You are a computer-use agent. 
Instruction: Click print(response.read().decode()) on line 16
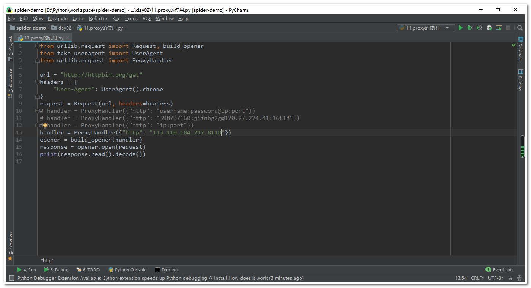point(93,154)
